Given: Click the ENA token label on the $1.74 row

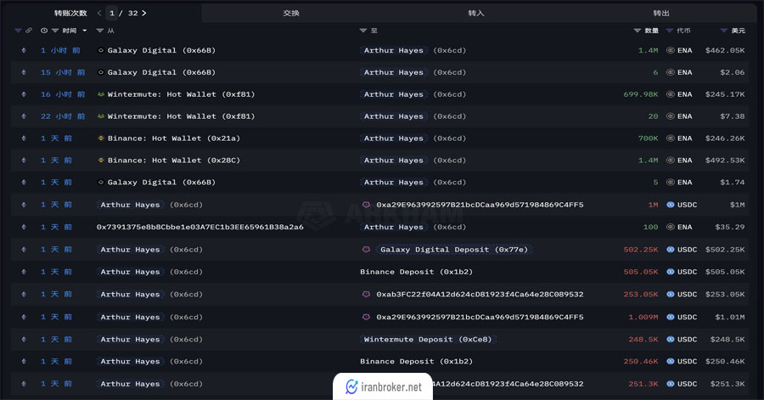Looking at the screenshot, I should point(684,183).
